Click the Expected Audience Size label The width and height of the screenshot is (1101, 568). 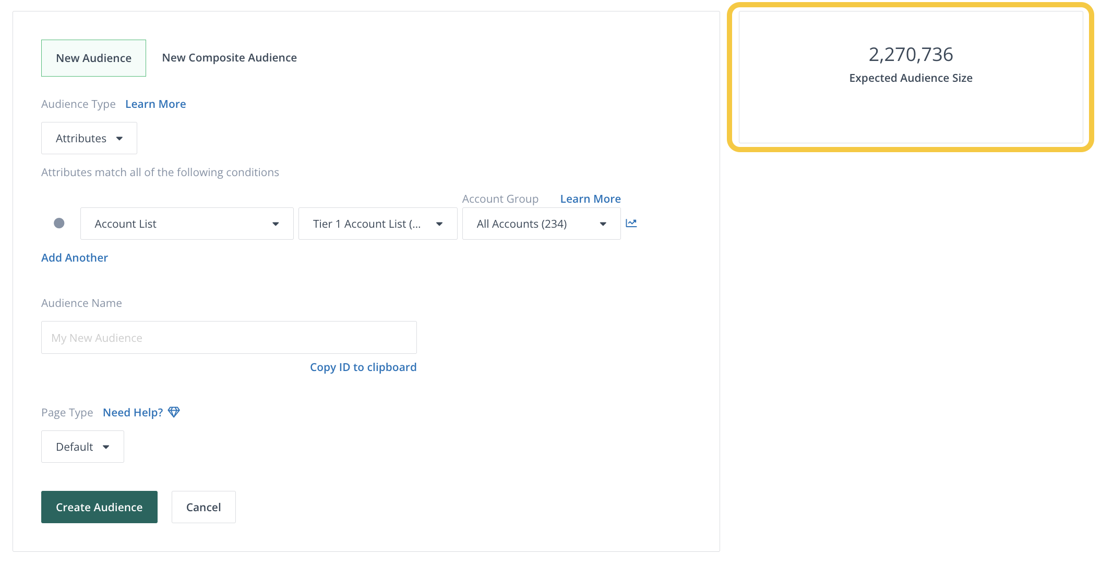[911, 78]
